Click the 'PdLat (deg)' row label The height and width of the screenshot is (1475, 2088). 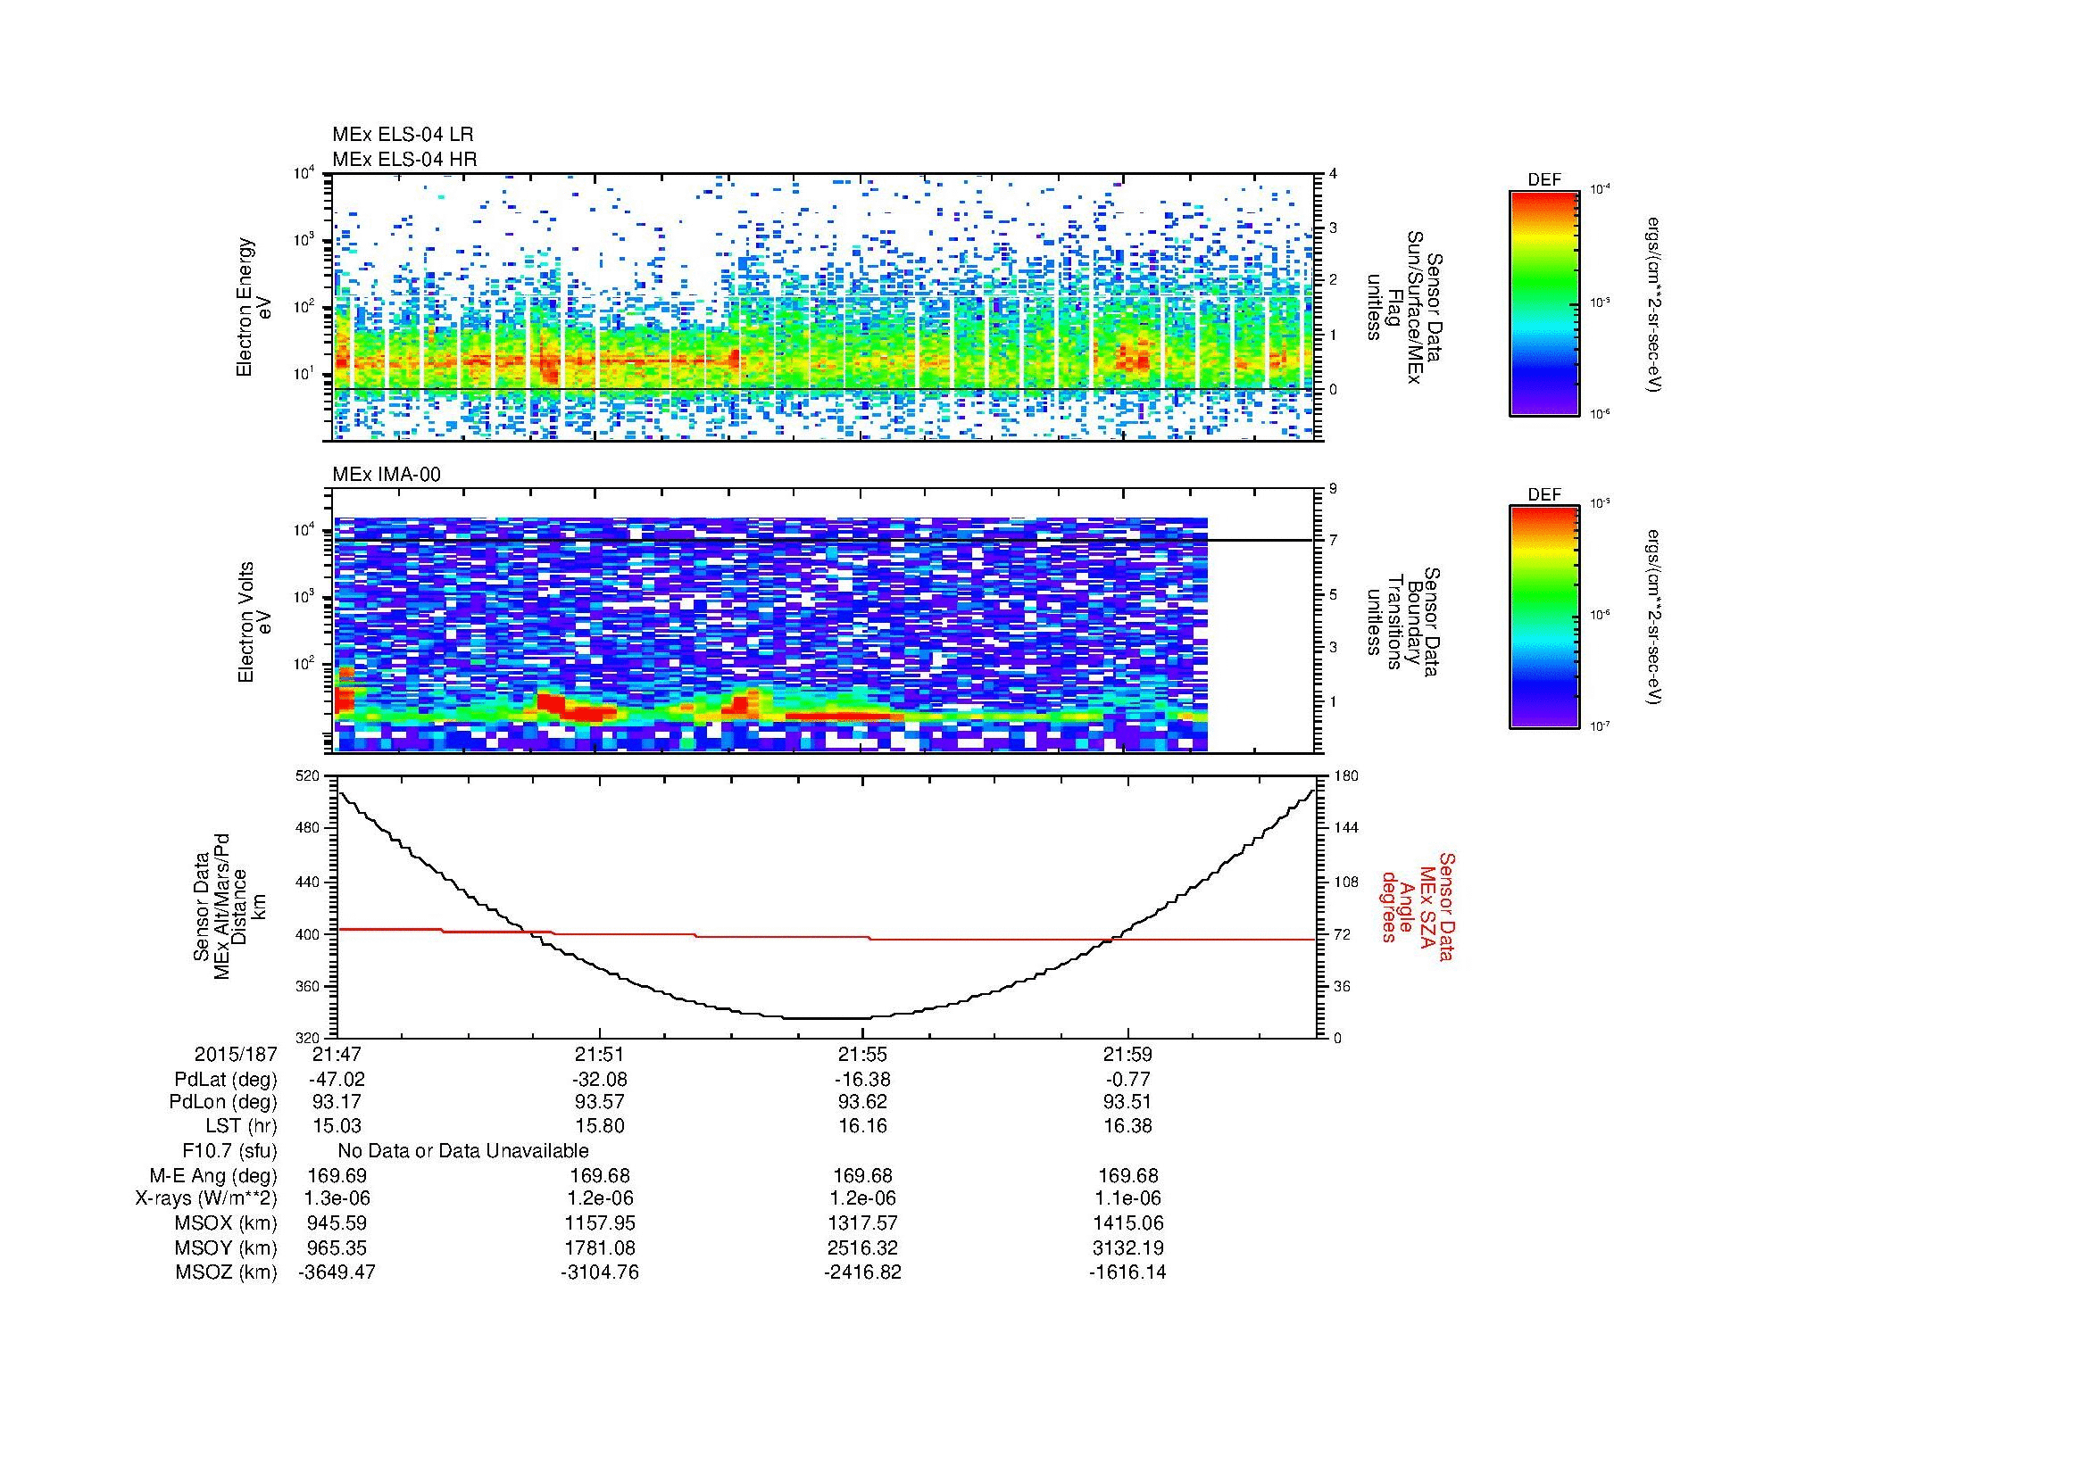pos(226,1080)
